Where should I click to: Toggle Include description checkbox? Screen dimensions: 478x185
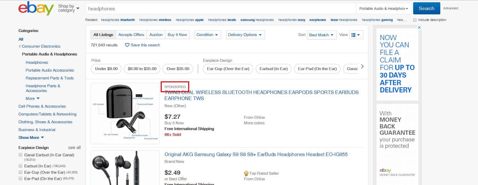[x=415, y=20]
